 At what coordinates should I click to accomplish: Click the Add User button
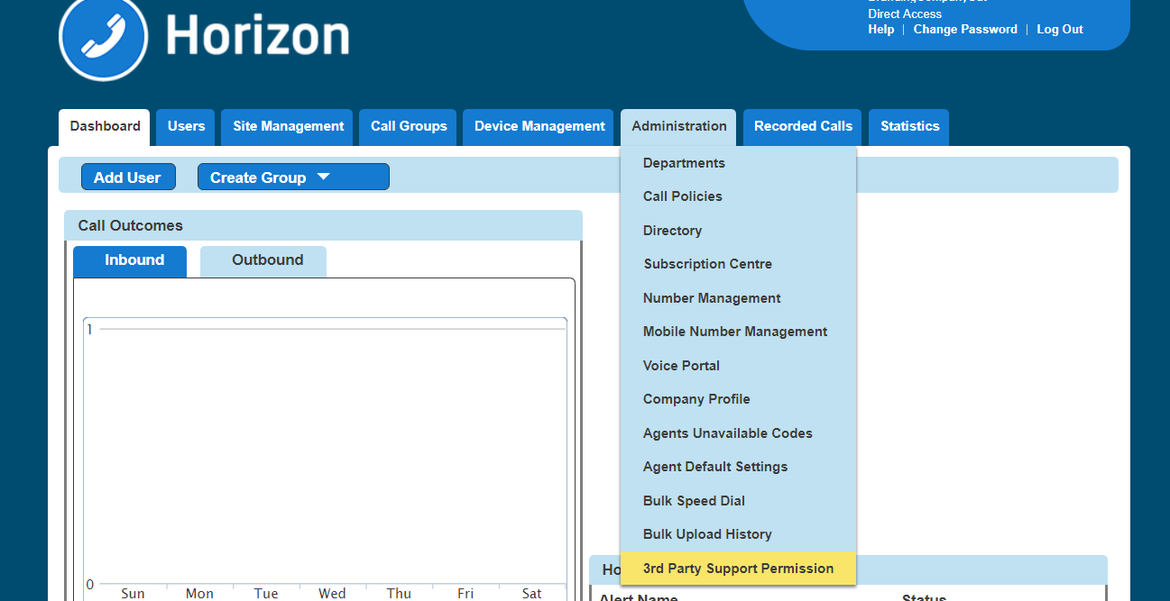[128, 178]
